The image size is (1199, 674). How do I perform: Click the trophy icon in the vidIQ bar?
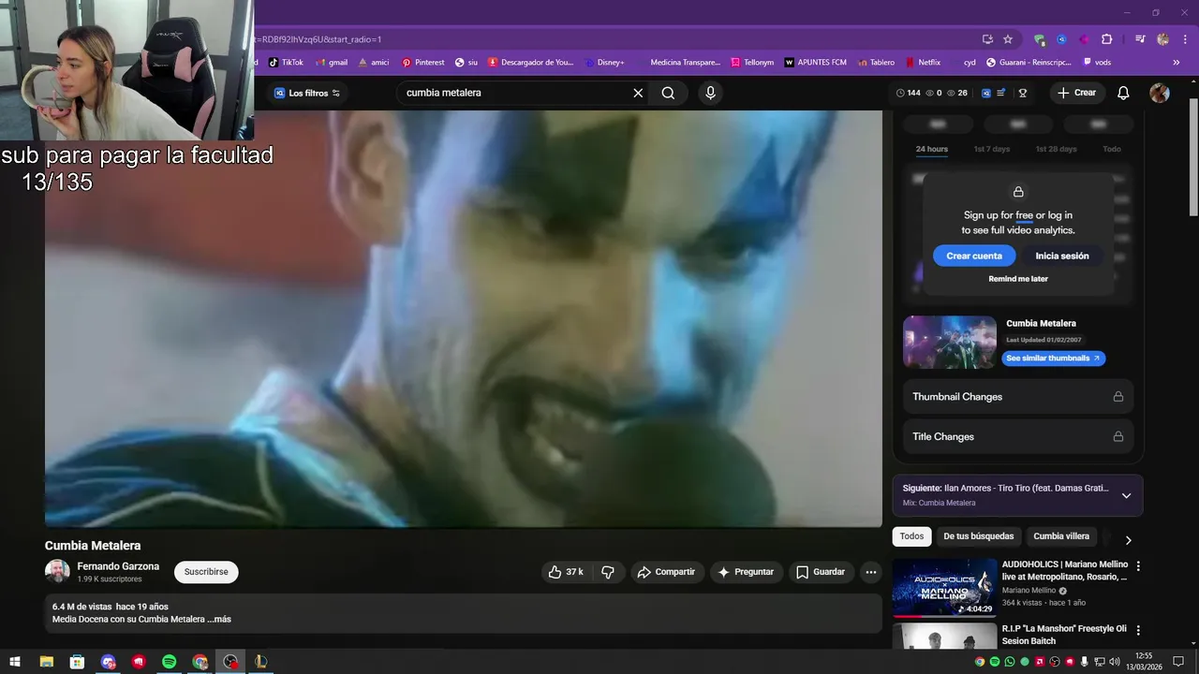pyautogui.click(x=1023, y=93)
